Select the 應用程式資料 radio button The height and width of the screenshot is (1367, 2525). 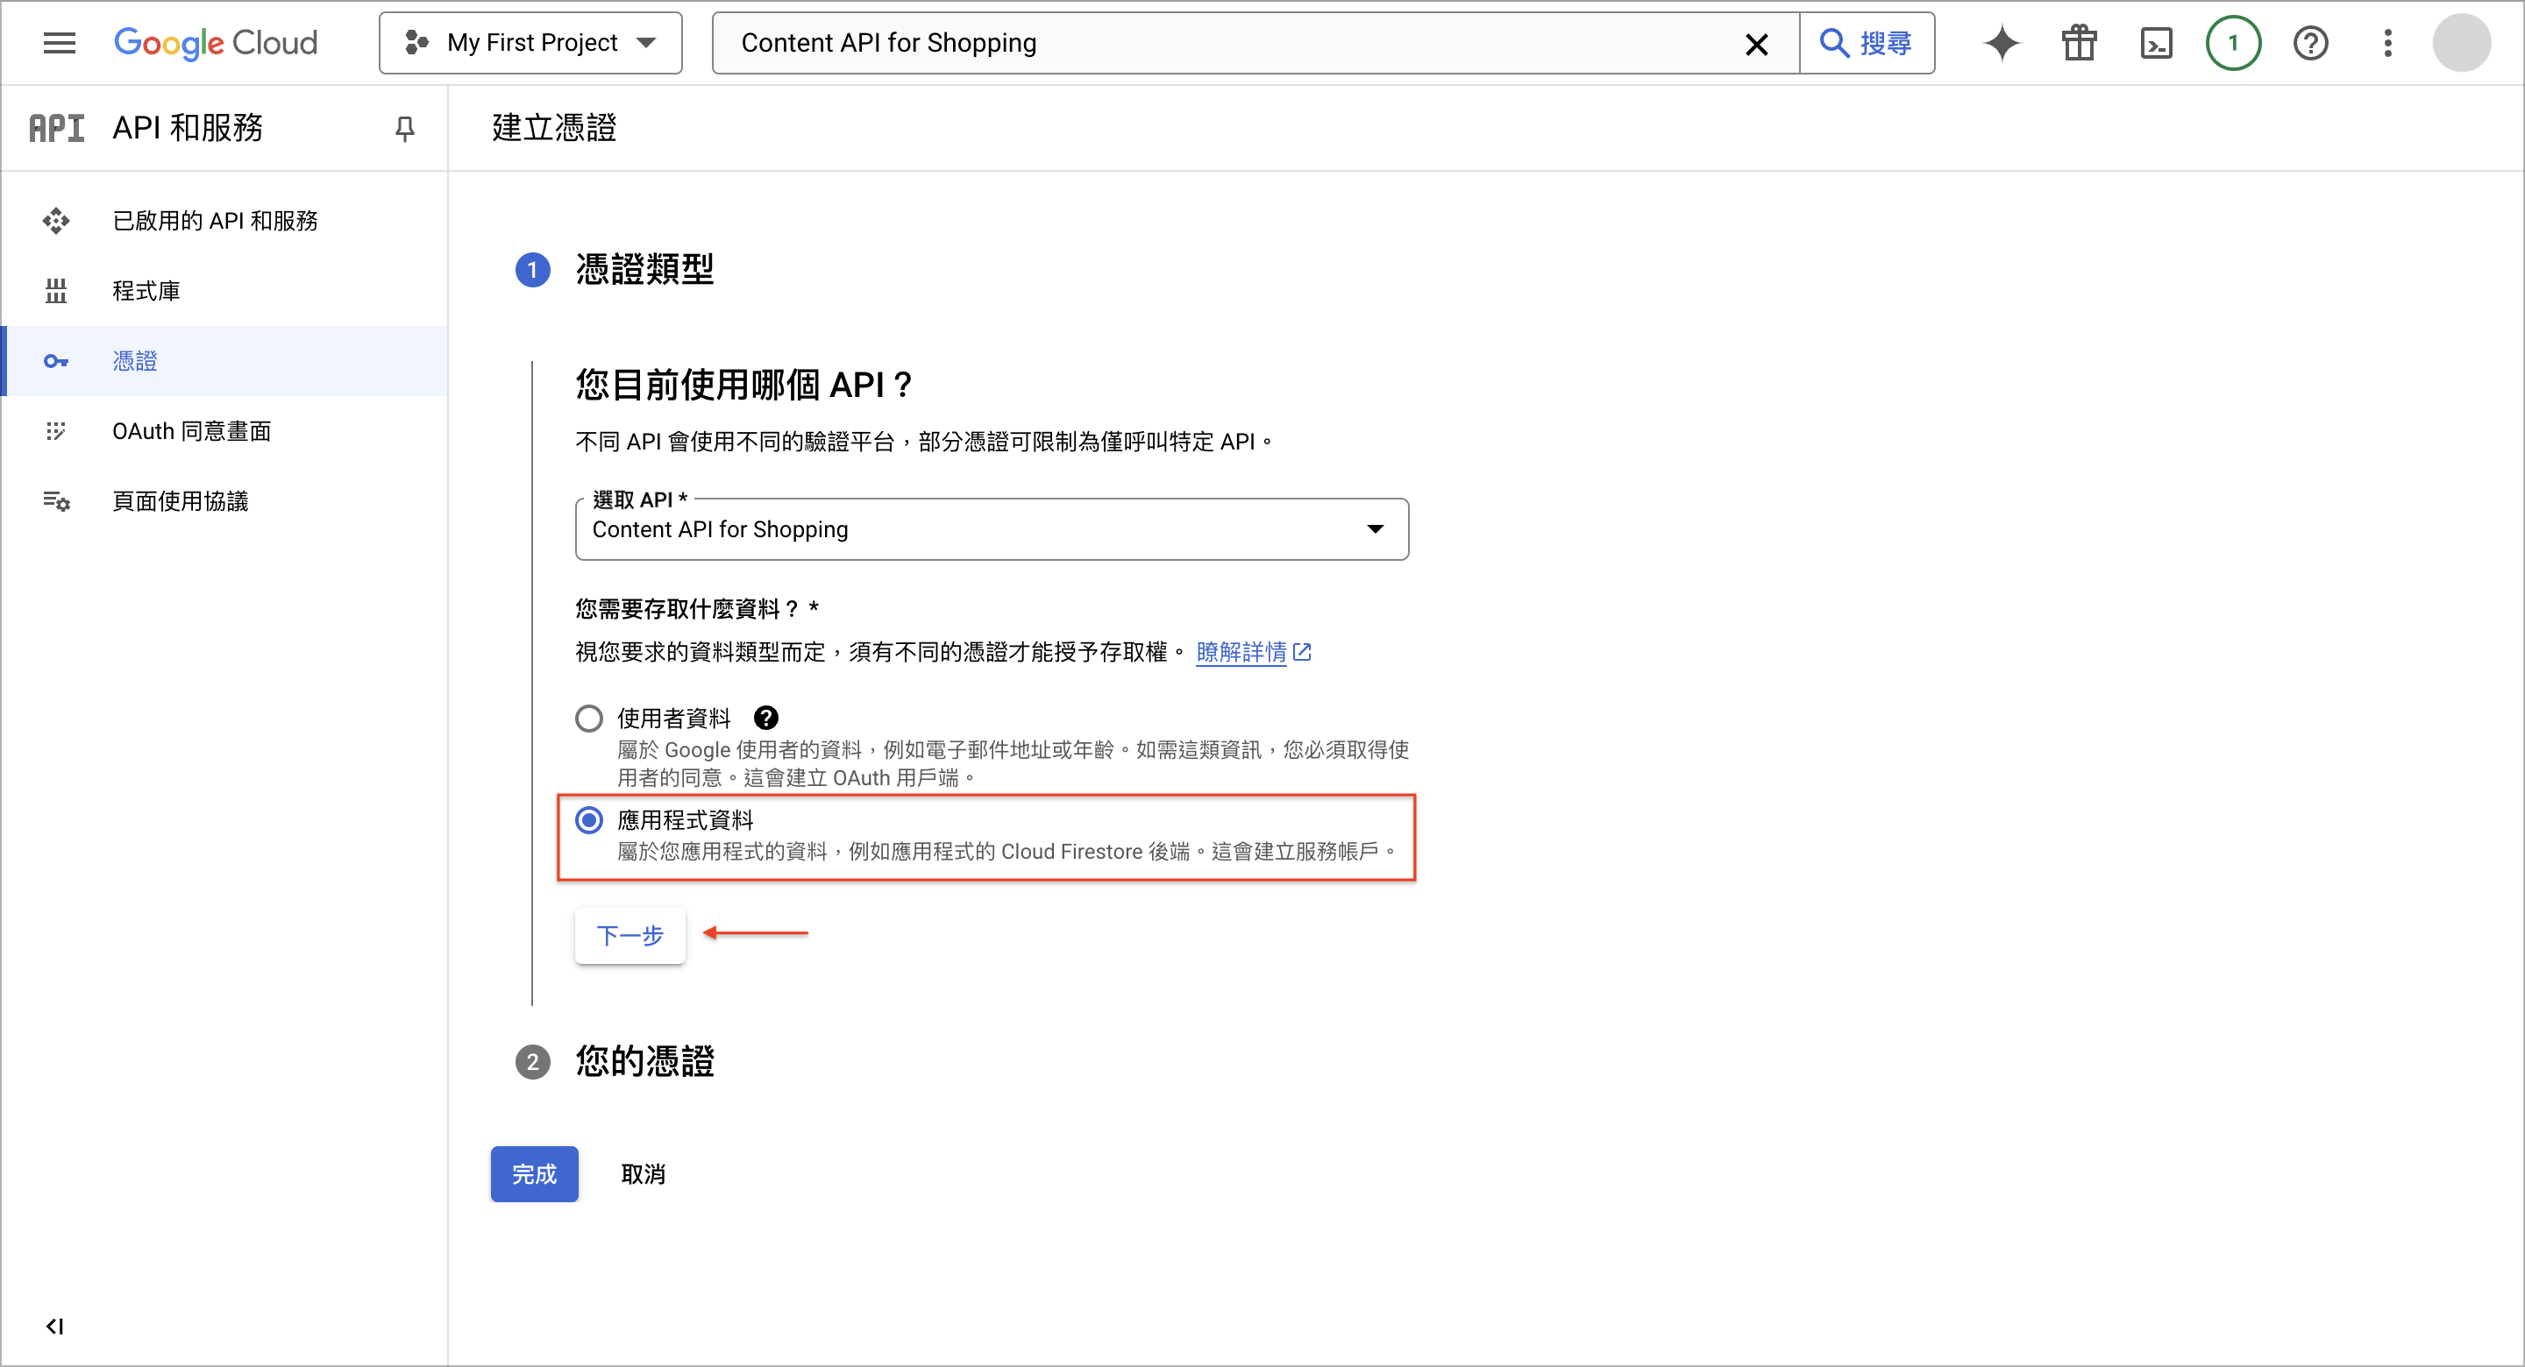[588, 821]
